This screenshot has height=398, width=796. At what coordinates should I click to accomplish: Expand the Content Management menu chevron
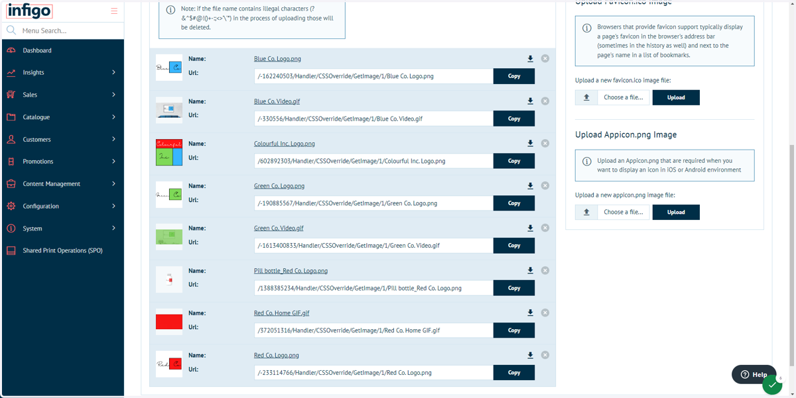coord(113,183)
